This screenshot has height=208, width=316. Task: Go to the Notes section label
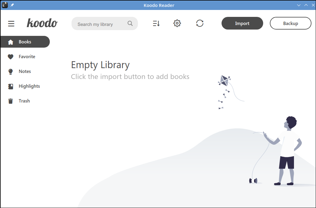[25, 71]
